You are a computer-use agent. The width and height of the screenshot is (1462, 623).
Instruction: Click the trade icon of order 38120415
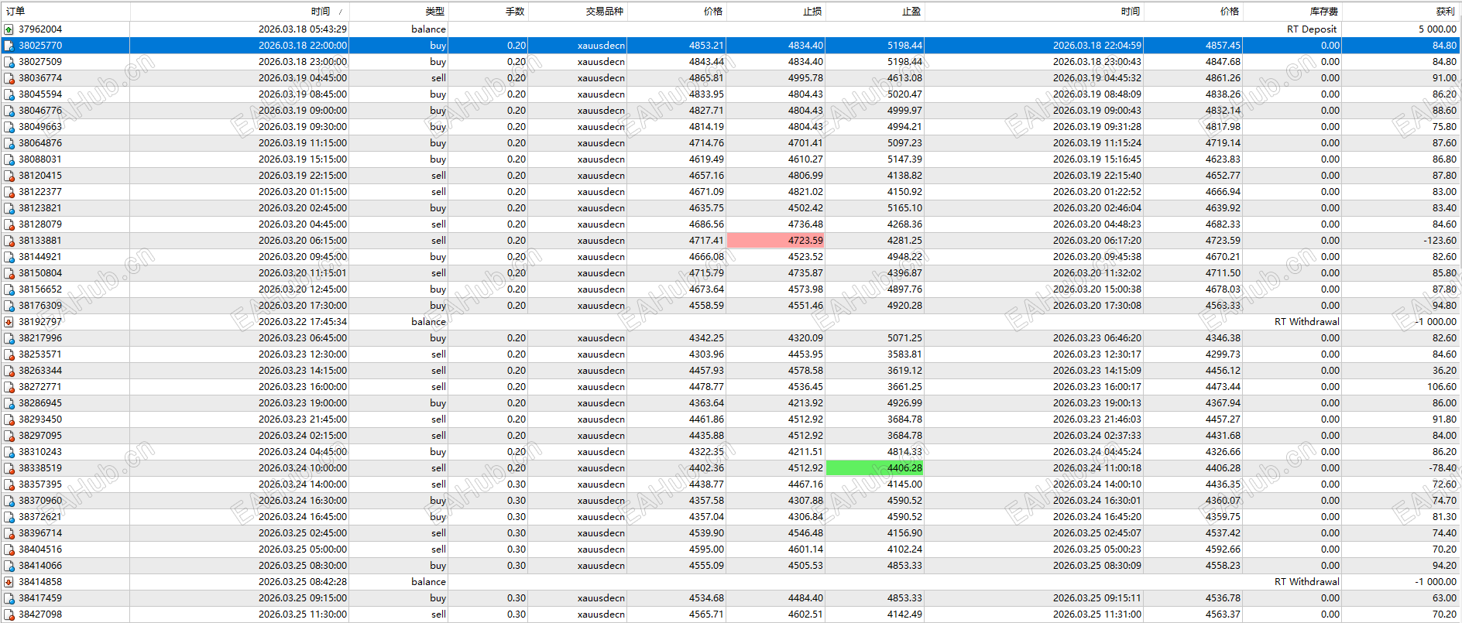9,176
